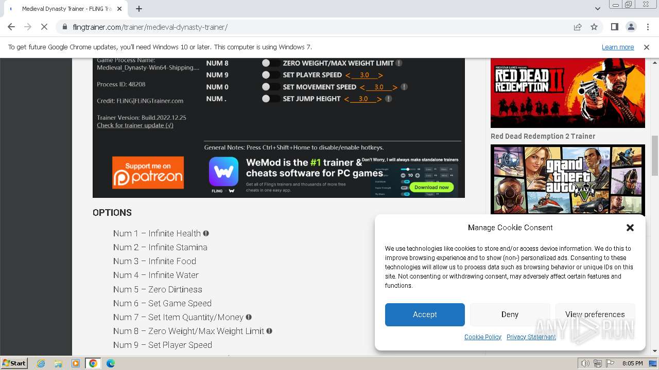Screen dimensions: 659x370
Task: Click info icon beside Set Movement Speed
Action: coord(404,87)
